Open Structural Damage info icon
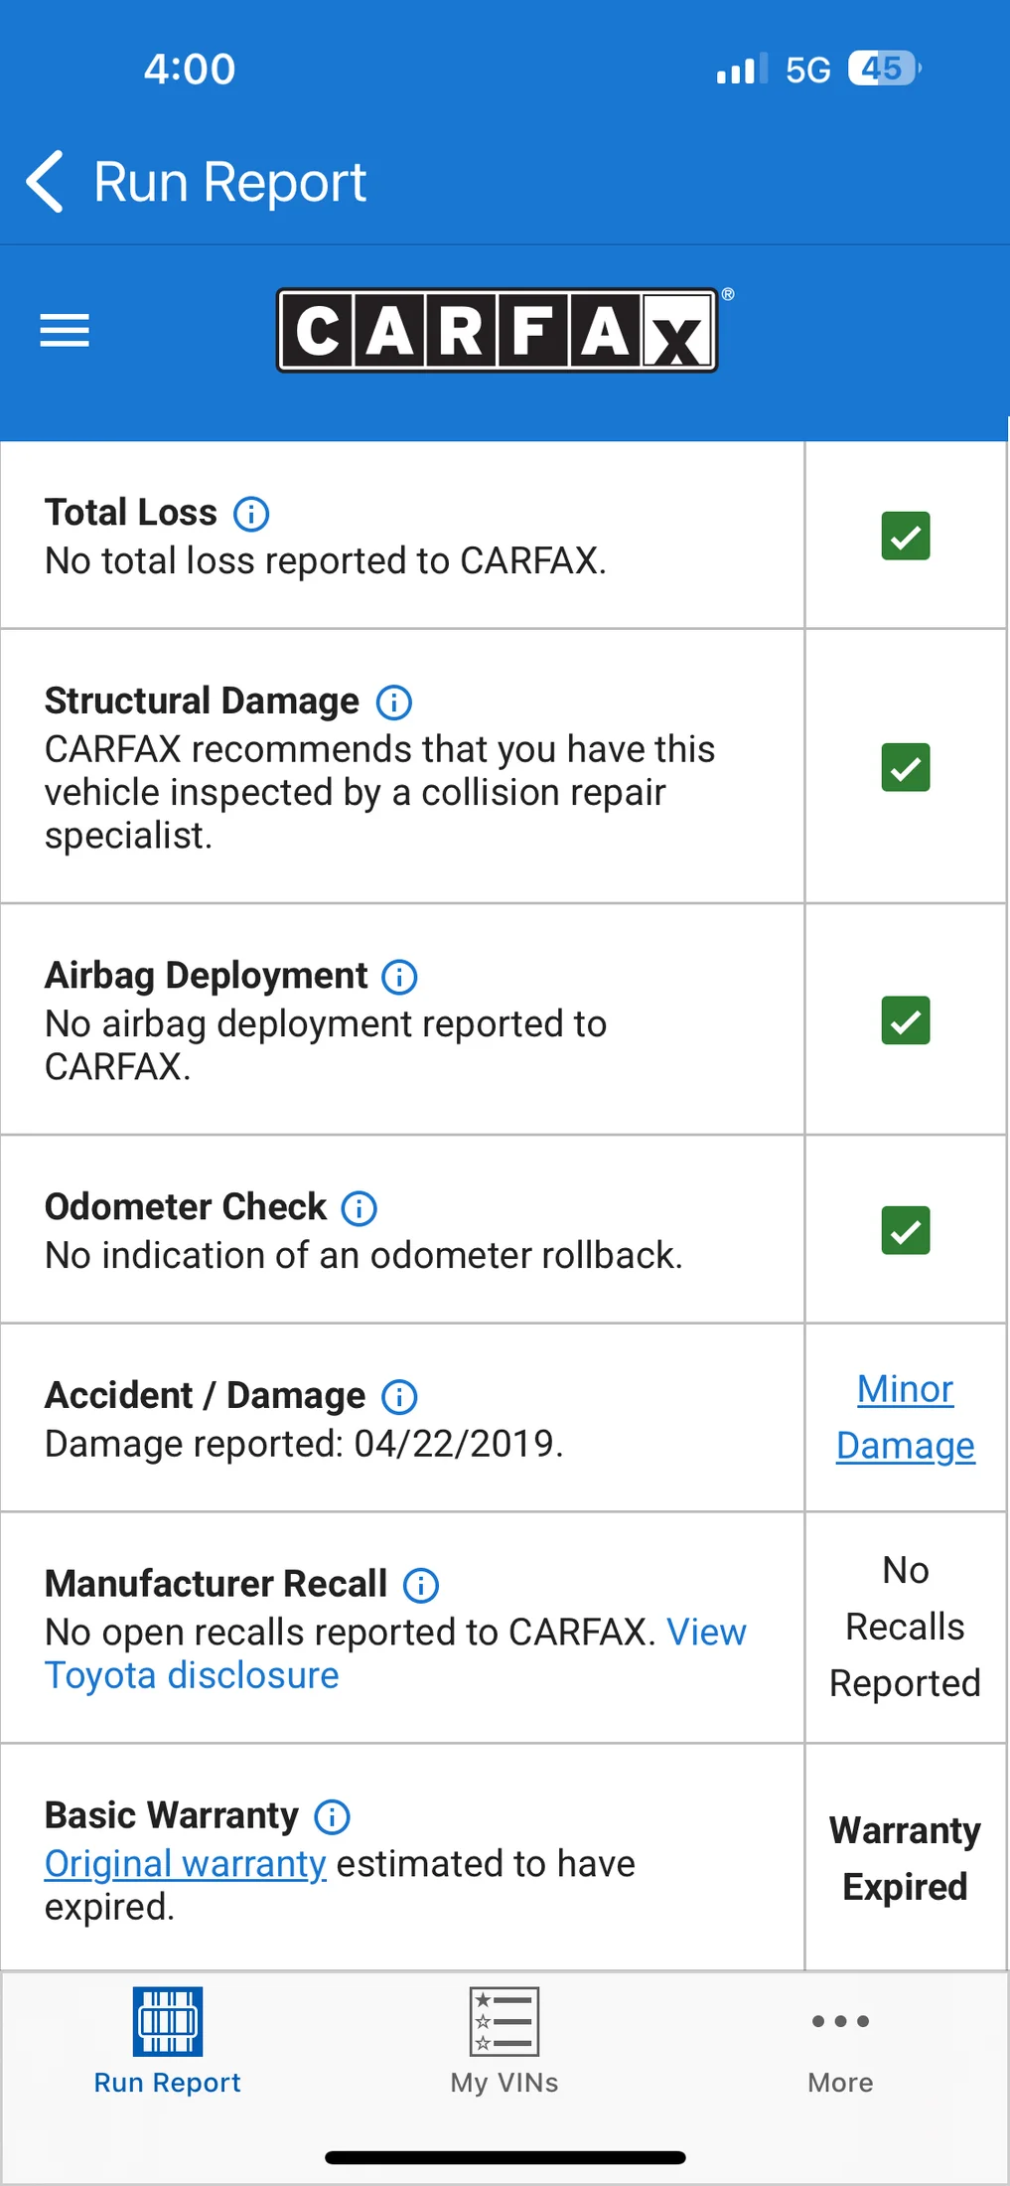 pos(394,703)
